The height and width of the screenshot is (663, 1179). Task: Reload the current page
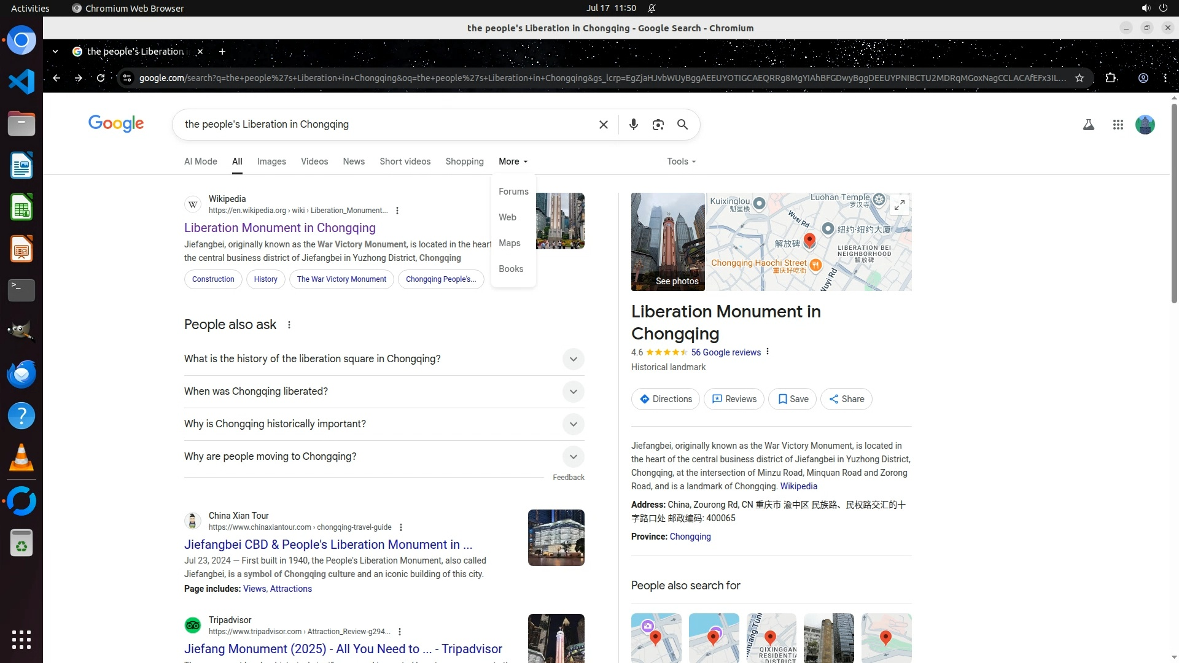(x=101, y=78)
